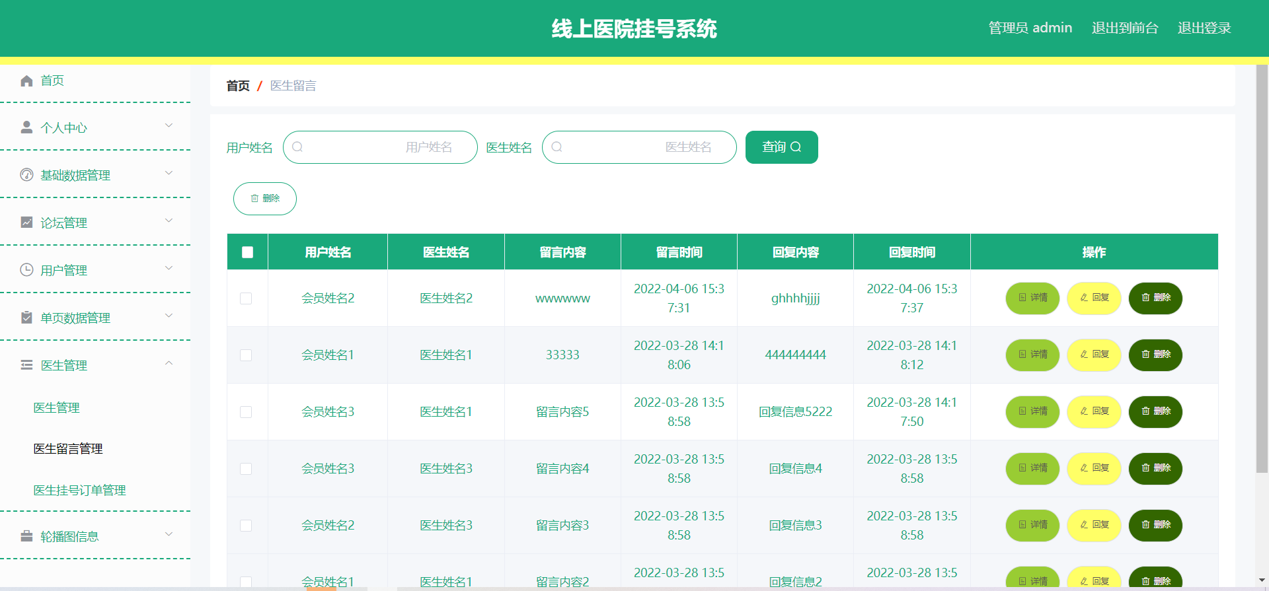Screen dimensions: 1269x591
Task: Toggle the select-all checkbox in table header
Action: point(247,252)
